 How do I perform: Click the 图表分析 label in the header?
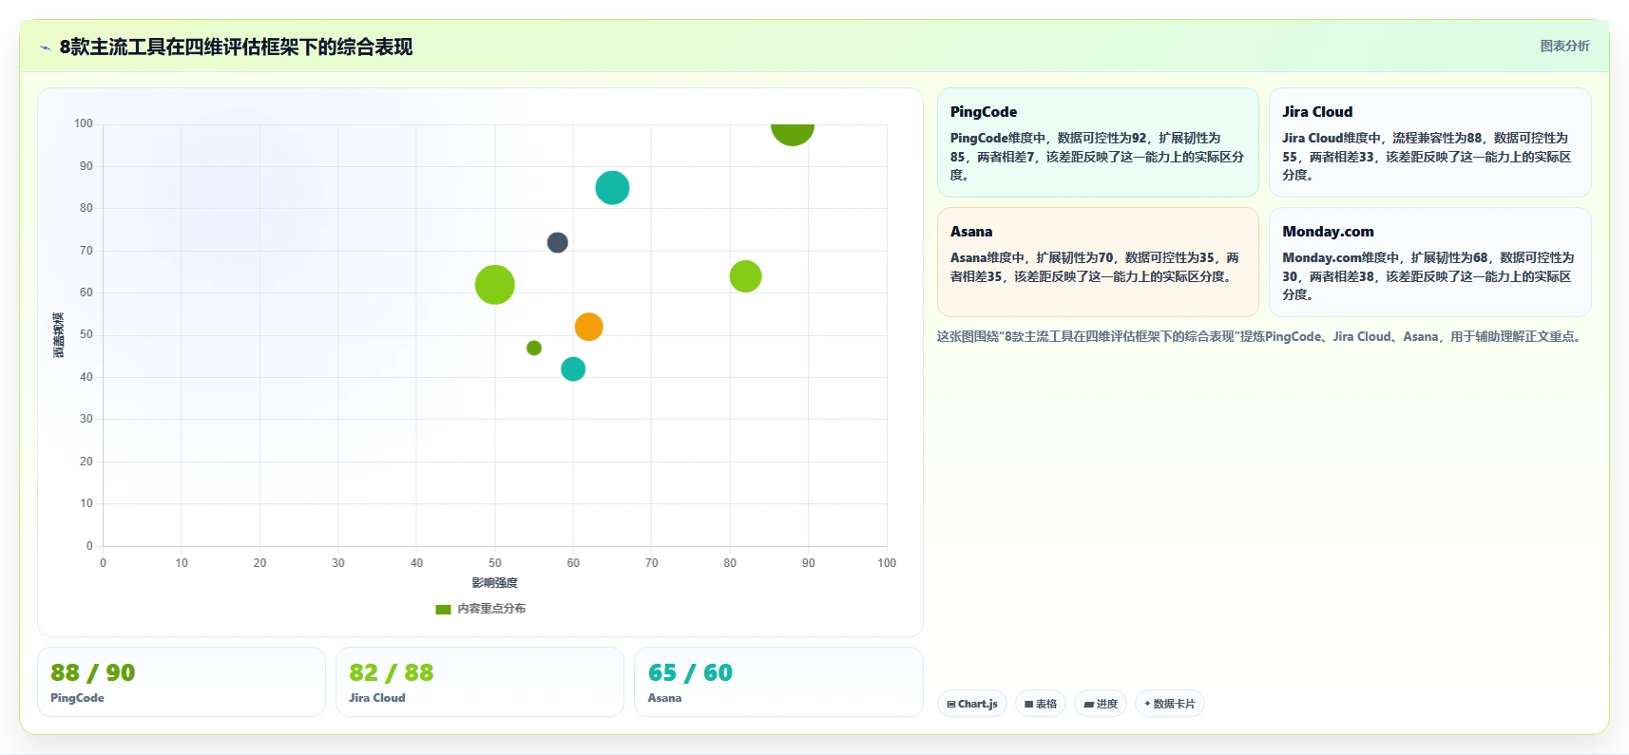click(x=1564, y=46)
